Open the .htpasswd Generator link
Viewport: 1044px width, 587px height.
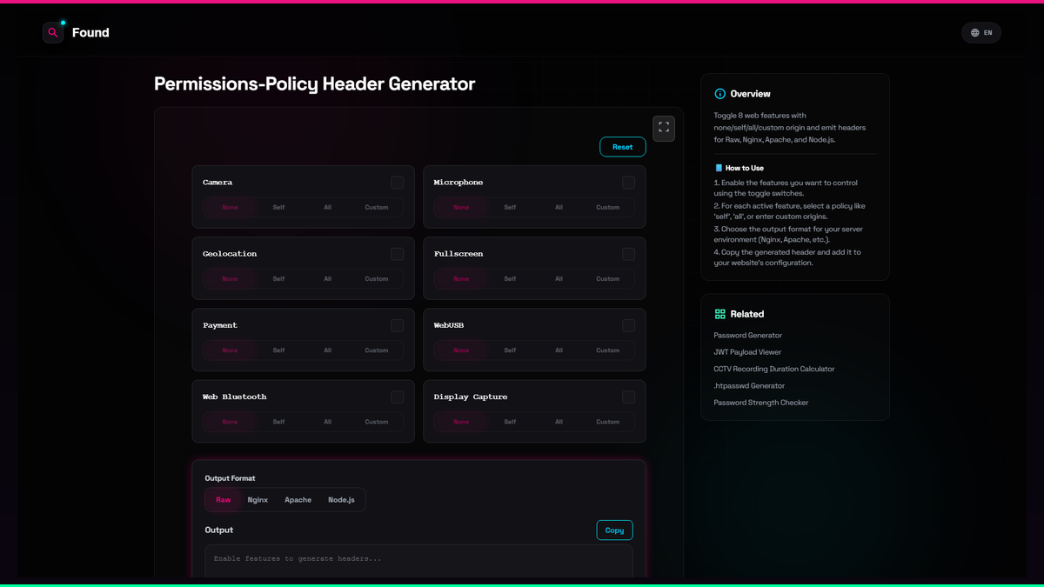click(749, 385)
